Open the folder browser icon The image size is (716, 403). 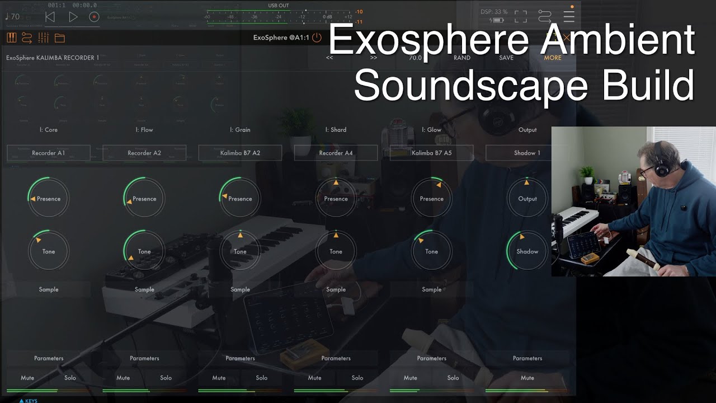coord(59,38)
